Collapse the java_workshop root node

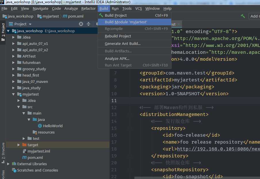pos(8,31)
